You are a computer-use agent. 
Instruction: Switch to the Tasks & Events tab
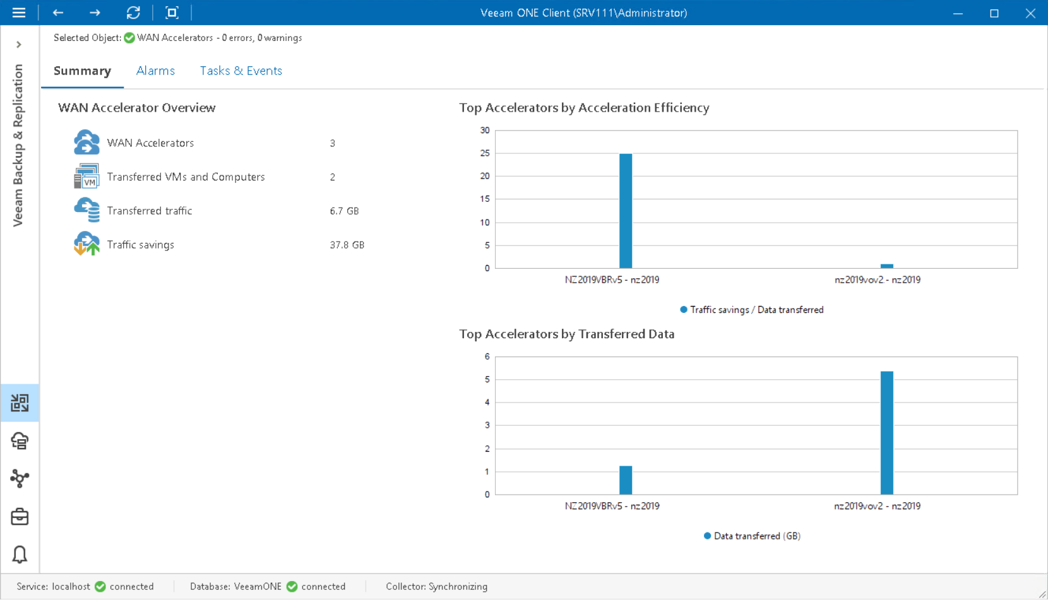point(241,71)
